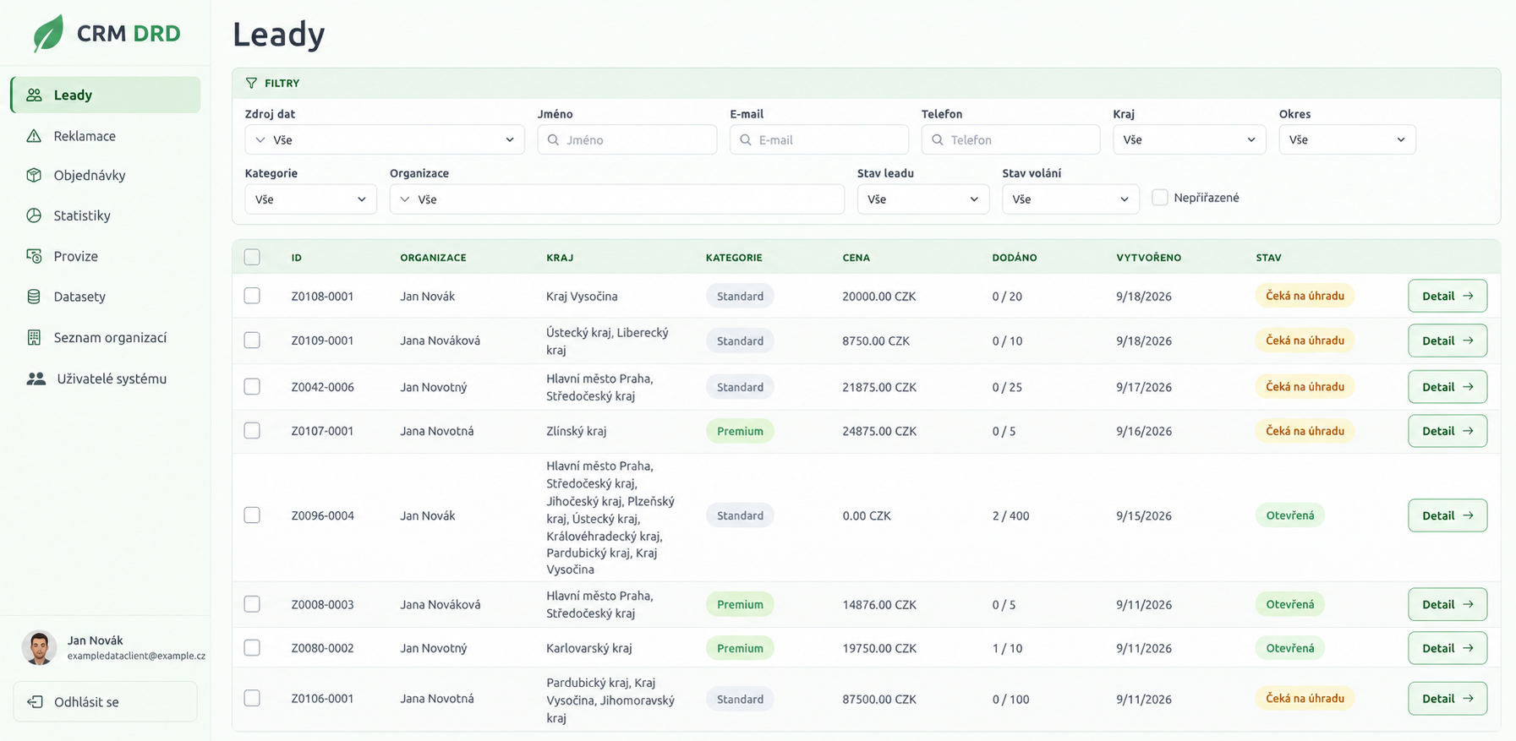Open Statistiky via its pie chart icon

[x=34, y=215]
